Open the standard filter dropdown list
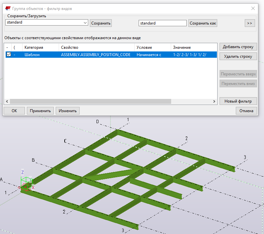264x234 pixels. 85,23
